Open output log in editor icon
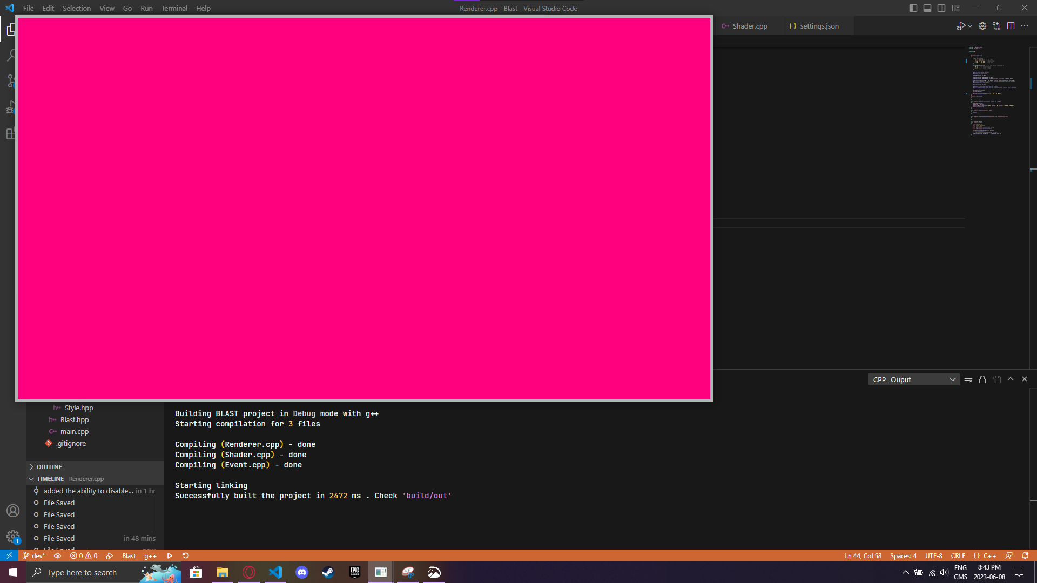Viewport: 1037px width, 583px height. coord(996,379)
